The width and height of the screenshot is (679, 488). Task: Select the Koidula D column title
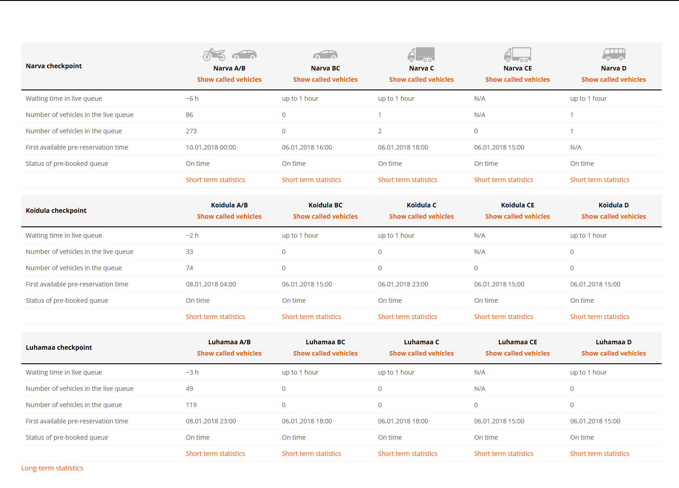click(x=614, y=205)
